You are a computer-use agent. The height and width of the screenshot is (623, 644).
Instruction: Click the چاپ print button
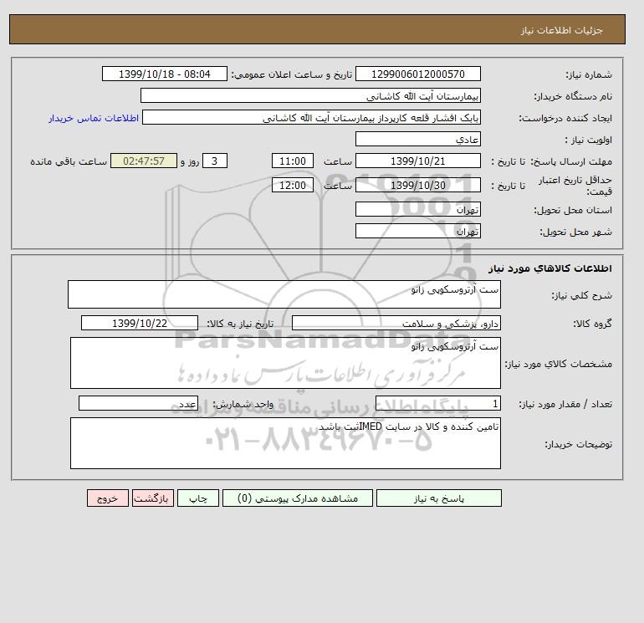198,498
